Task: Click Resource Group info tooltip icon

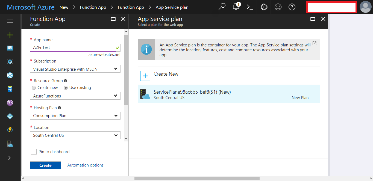Action: pyautogui.click(x=65, y=81)
